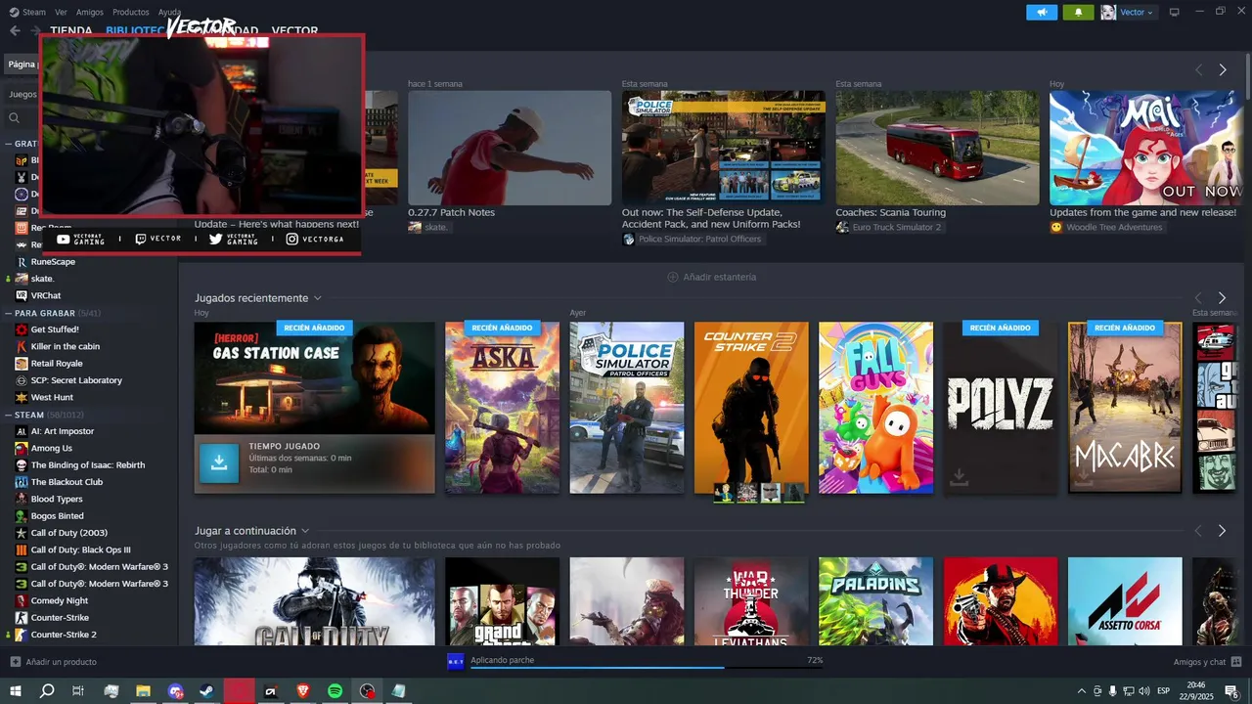Viewport: 1252px width, 704px height.
Task: Open the Fall Guys game cover
Action: pyautogui.click(x=875, y=408)
